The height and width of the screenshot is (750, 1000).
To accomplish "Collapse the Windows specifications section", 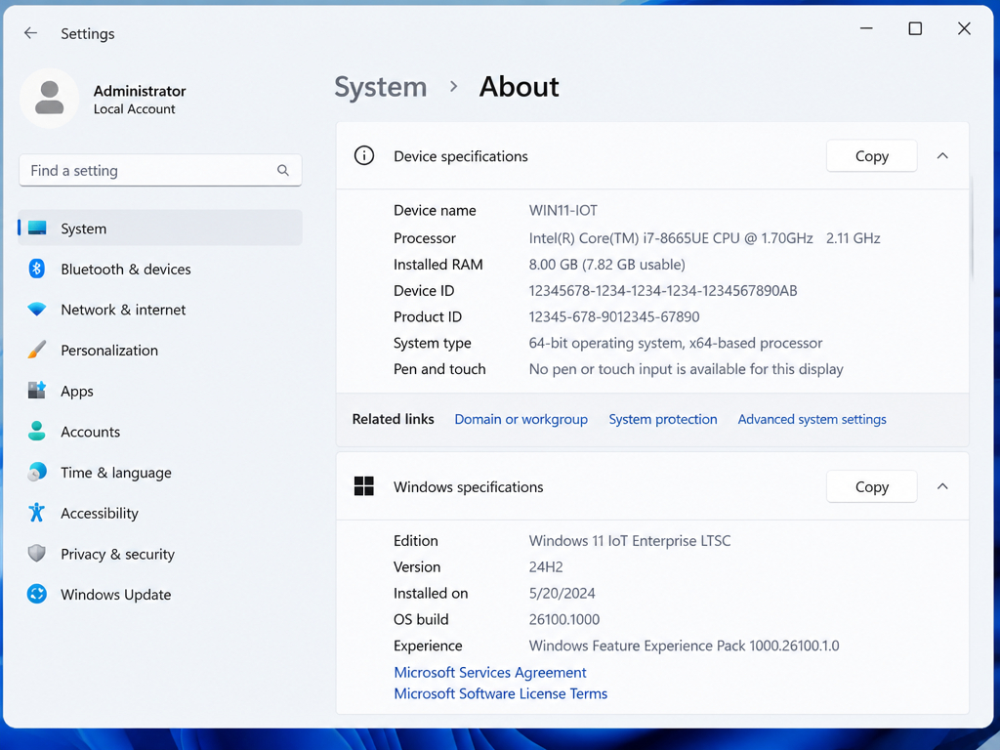I will click(x=942, y=486).
